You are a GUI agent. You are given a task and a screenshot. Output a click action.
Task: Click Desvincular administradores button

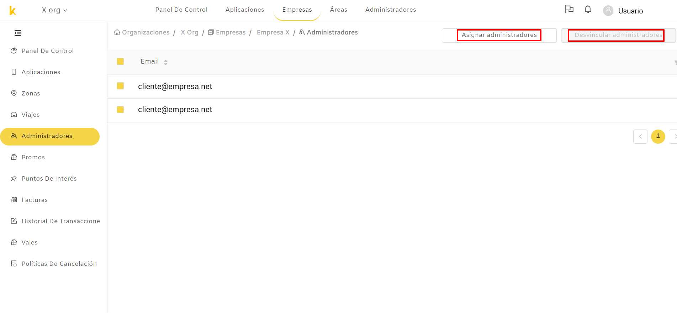pyautogui.click(x=618, y=35)
